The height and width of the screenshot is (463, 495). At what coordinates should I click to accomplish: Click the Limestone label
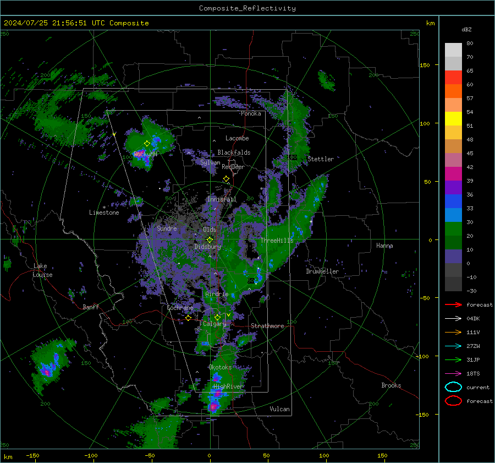[x=104, y=213]
